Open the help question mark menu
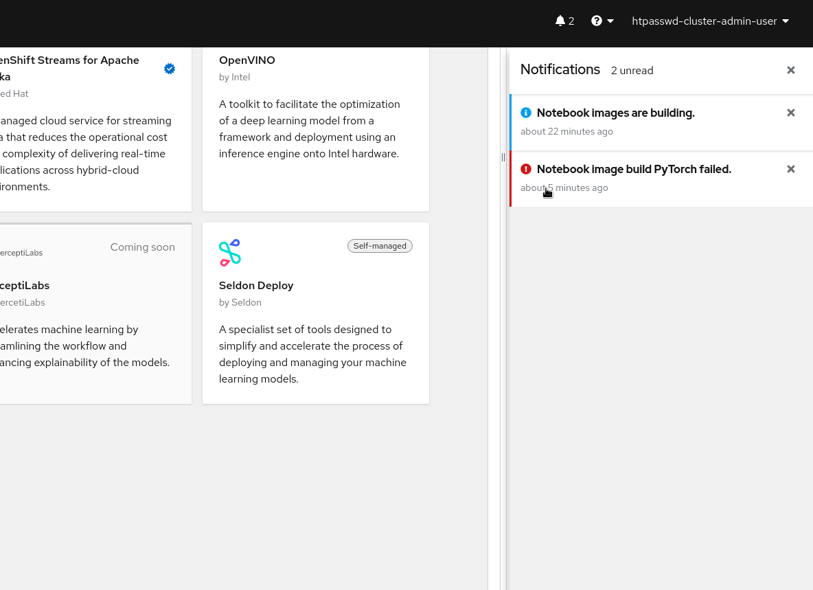 597,21
